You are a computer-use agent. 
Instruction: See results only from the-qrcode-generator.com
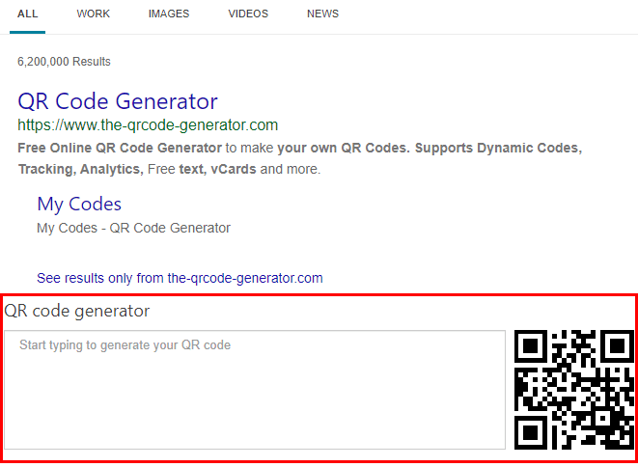(180, 278)
